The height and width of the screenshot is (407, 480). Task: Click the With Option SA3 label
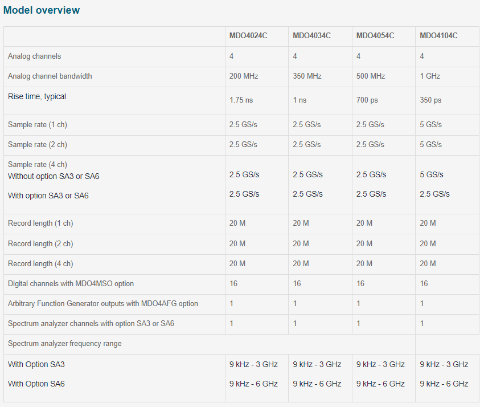click(36, 364)
